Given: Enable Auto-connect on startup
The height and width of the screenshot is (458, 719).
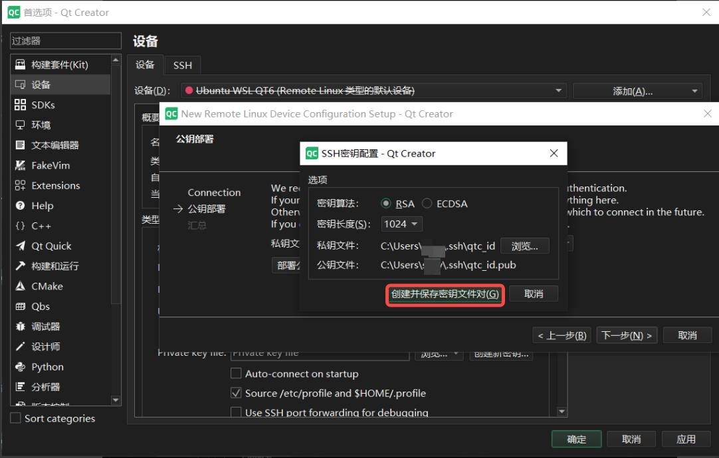Looking at the screenshot, I should click(236, 373).
